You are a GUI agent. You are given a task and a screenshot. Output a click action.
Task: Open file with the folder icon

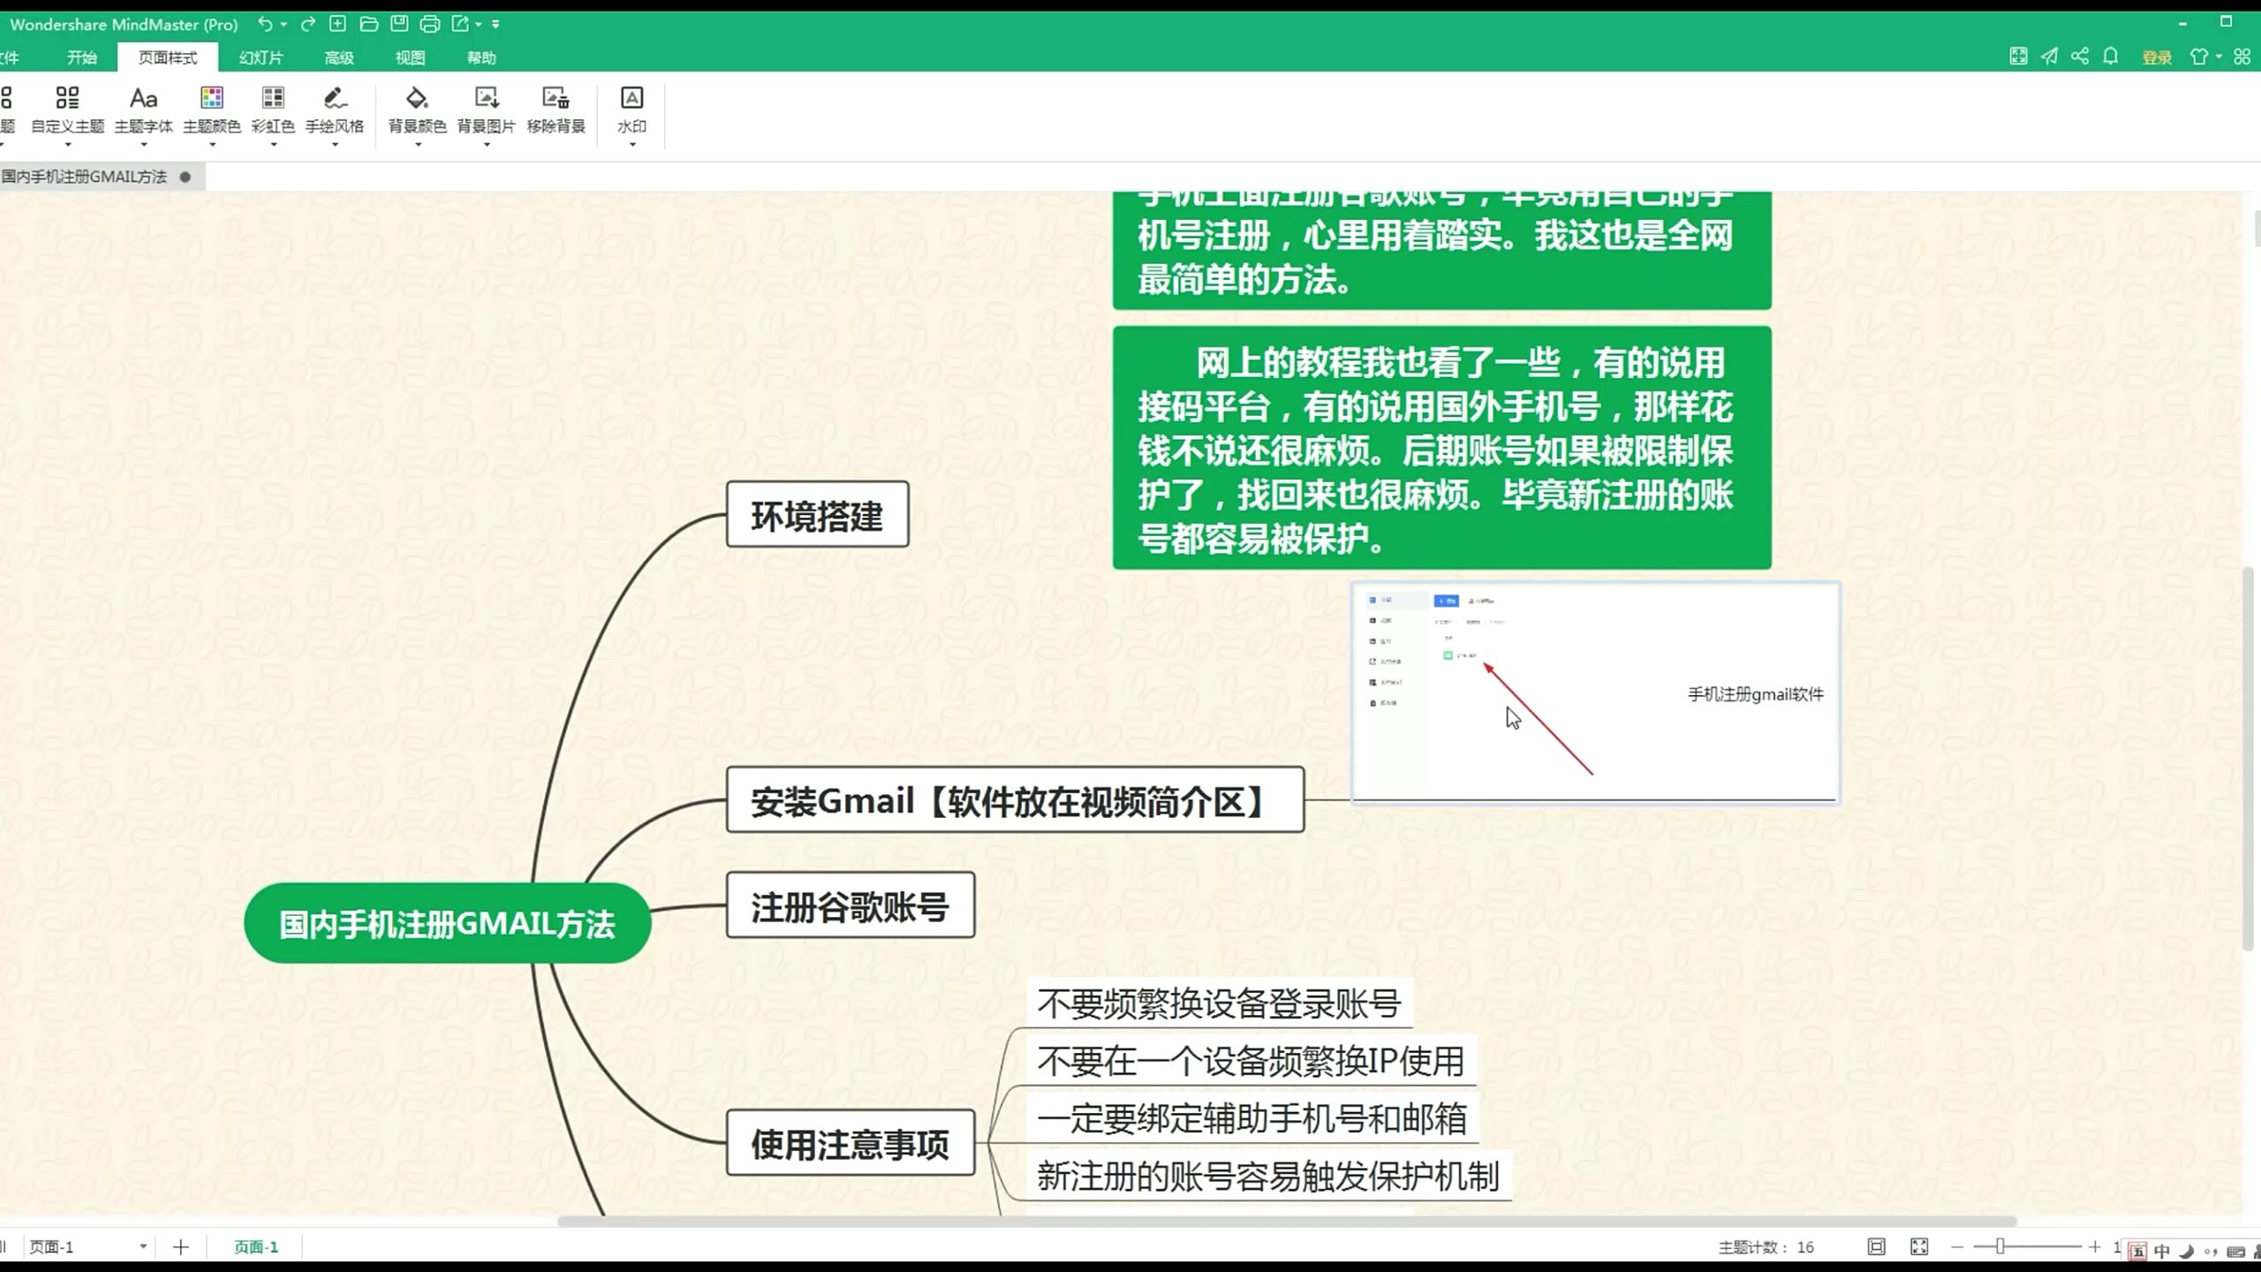tap(369, 24)
